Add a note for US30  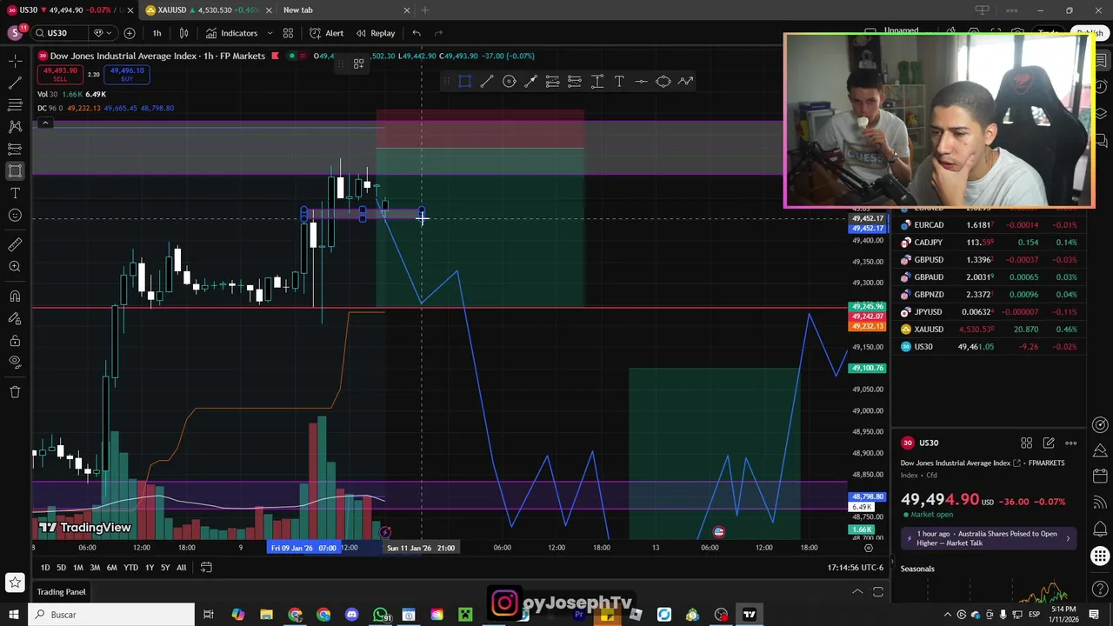pyautogui.click(x=1049, y=443)
